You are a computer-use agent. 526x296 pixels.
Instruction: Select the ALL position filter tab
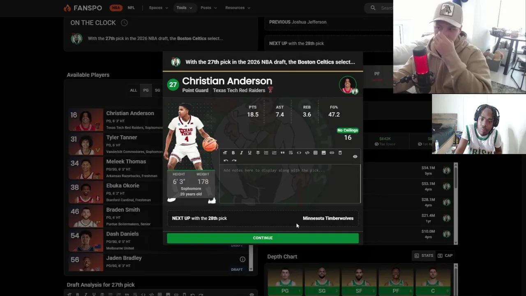click(133, 90)
